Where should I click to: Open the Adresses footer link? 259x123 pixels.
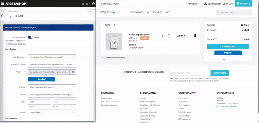[183, 102]
